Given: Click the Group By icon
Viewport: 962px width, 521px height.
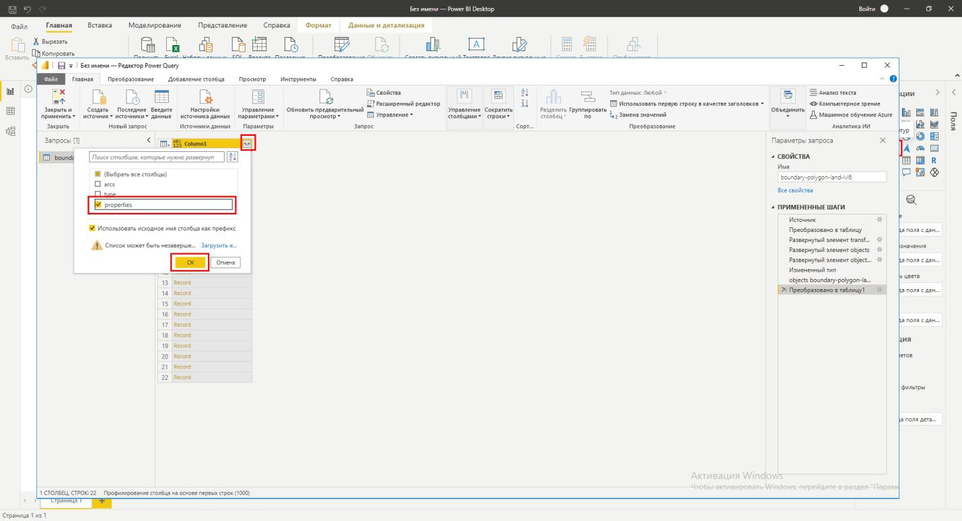Looking at the screenshot, I should point(587,96).
